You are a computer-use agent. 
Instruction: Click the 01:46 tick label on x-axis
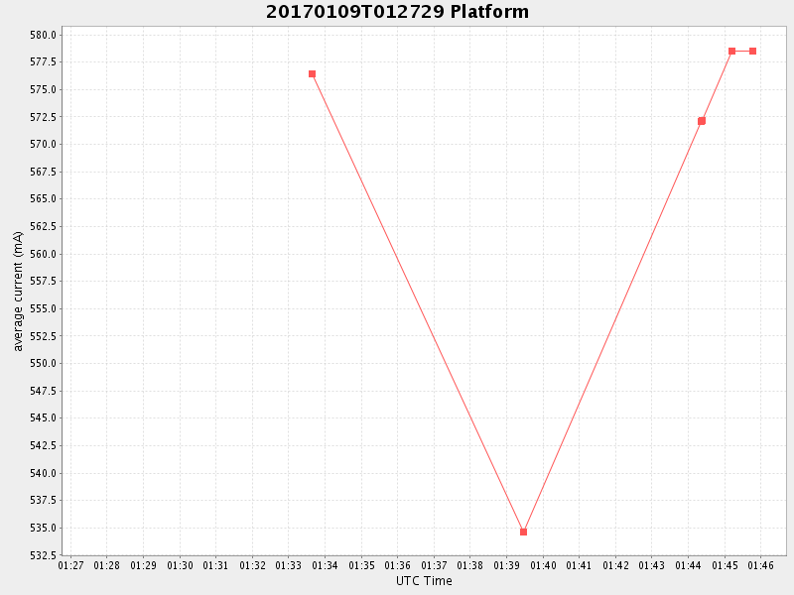(761, 565)
